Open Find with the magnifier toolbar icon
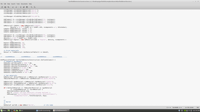Image resolution: width=200 pixels, height=112 pixels. (x=32, y=7)
